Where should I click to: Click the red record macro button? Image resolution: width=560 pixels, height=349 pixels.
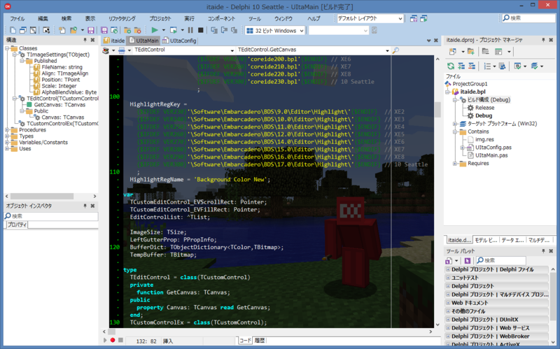click(113, 340)
